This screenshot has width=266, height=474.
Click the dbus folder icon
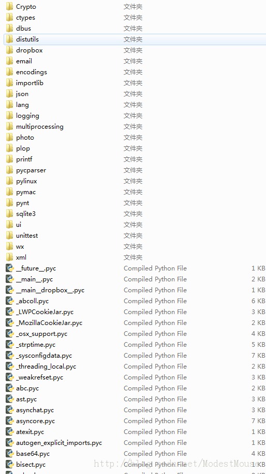click(9, 28)
